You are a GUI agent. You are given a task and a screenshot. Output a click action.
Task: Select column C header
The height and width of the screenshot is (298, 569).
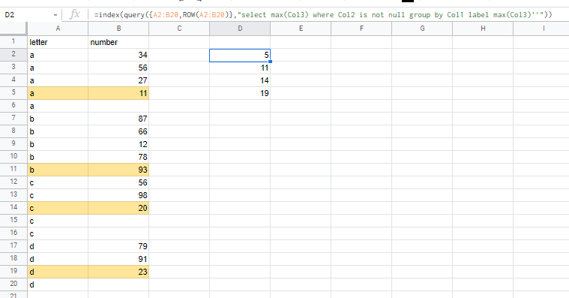pos(179,29)
